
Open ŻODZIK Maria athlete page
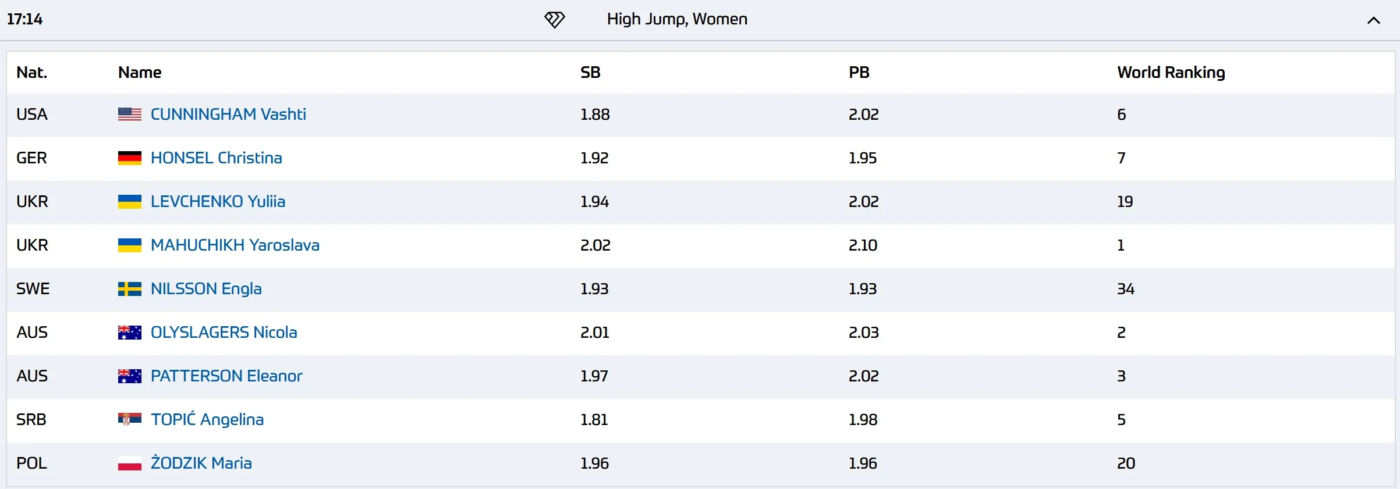(x=201, y=463)
